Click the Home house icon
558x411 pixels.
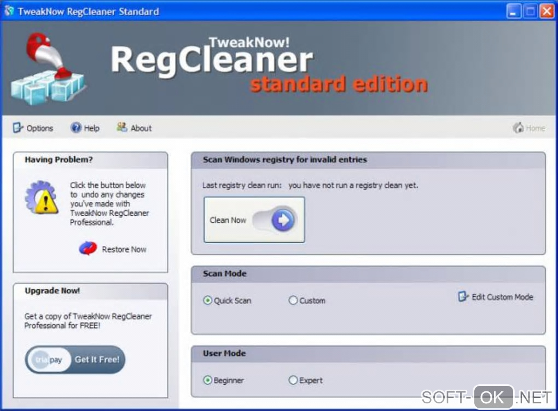click(x=518, y=128)
